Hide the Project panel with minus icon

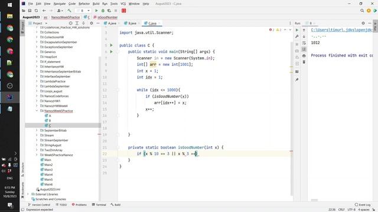98,24
